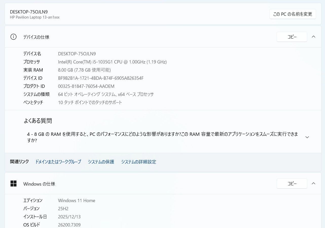Click the プロダクト ID value
Screen dimensions: 325x228
(86, 86)
